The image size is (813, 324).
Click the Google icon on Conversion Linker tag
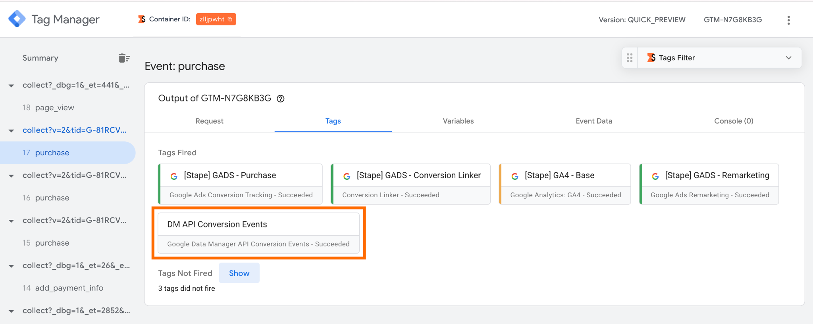347,176
